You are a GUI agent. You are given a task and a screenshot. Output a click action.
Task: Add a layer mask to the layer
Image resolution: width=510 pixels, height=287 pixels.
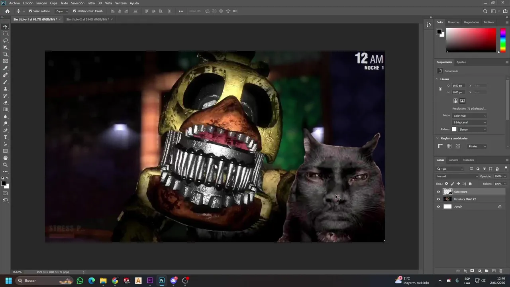pos(472,271)
